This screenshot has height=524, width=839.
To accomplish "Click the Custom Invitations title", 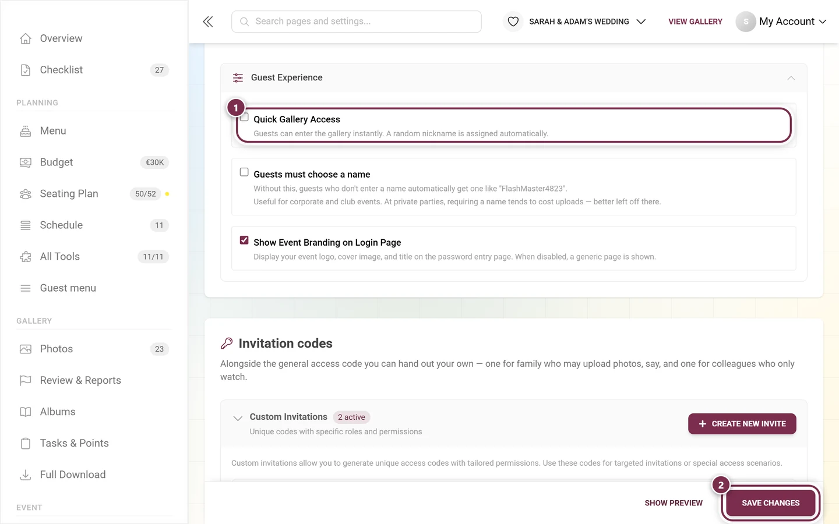I will (x=288, y=417).
